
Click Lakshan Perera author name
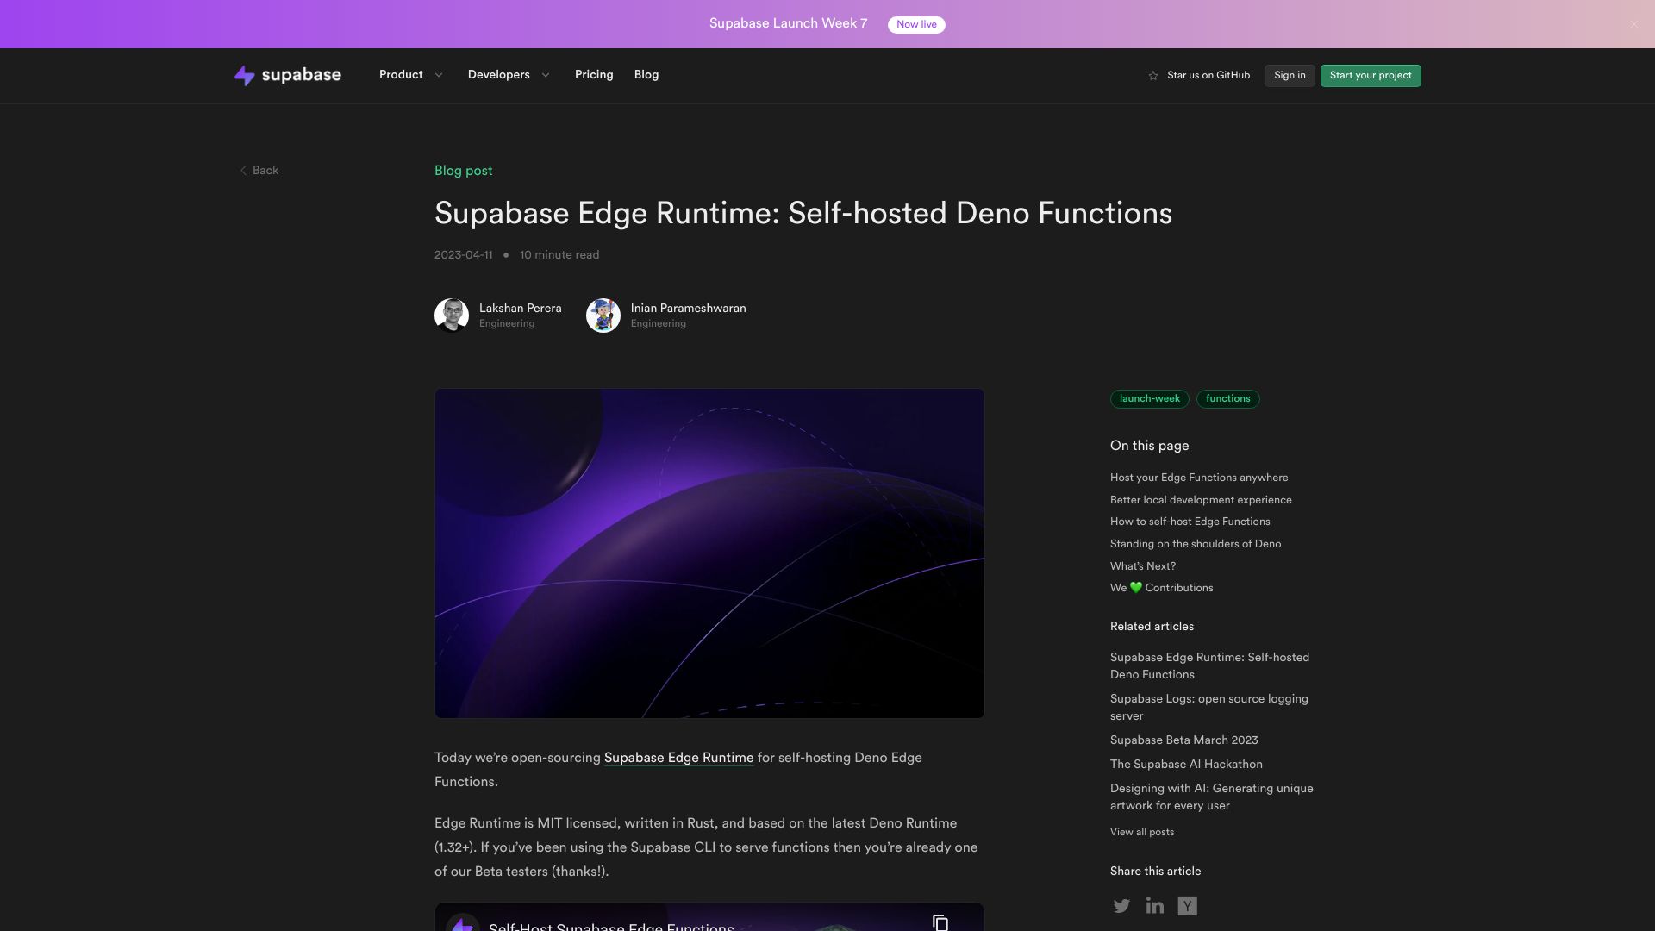(520, 309)
